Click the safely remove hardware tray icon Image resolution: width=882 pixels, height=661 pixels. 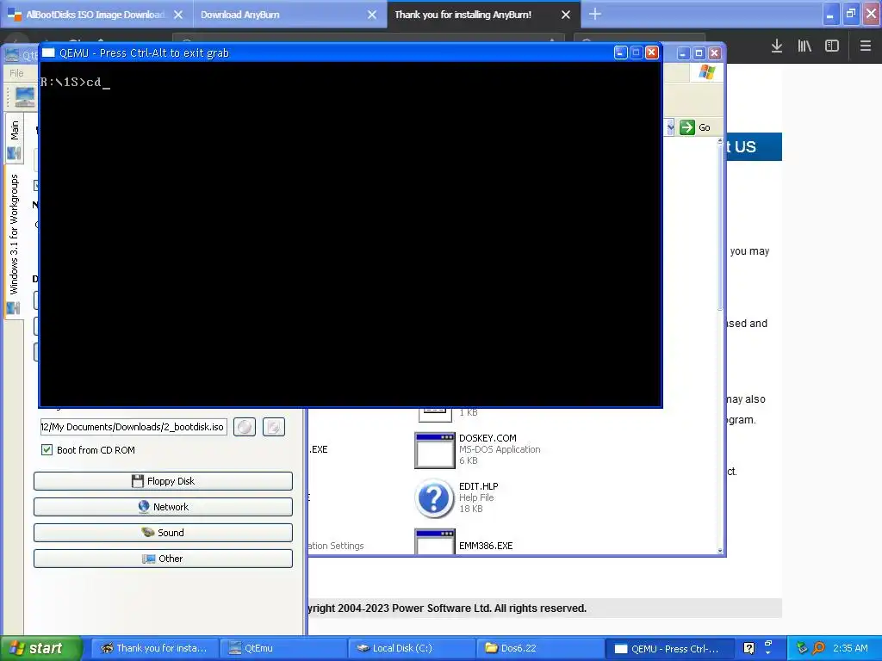(x=802, y=649)
